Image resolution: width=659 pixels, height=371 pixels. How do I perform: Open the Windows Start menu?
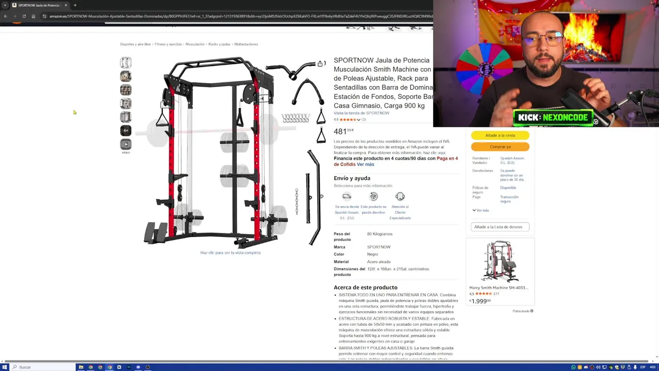[4, 367]
